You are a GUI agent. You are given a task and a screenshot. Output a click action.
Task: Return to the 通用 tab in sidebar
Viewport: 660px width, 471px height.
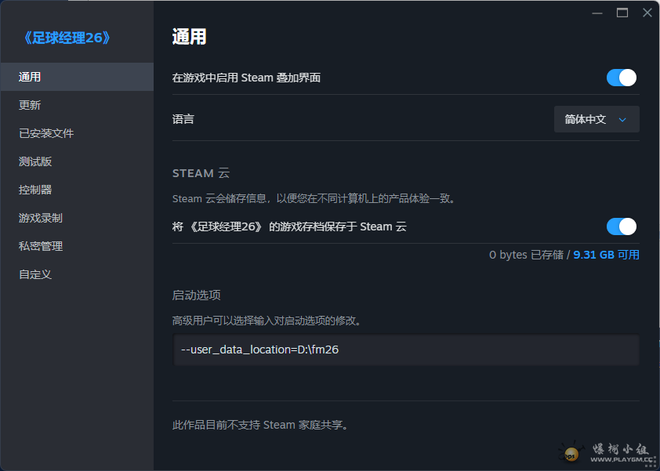click(x=31, y=76)
